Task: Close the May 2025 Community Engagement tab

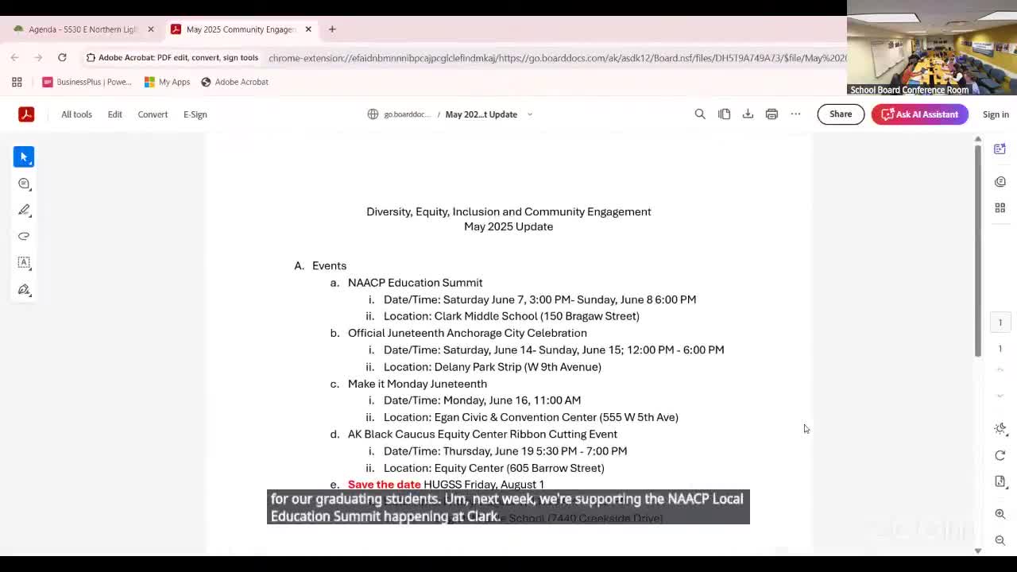Action: click(x=308, y=29)
